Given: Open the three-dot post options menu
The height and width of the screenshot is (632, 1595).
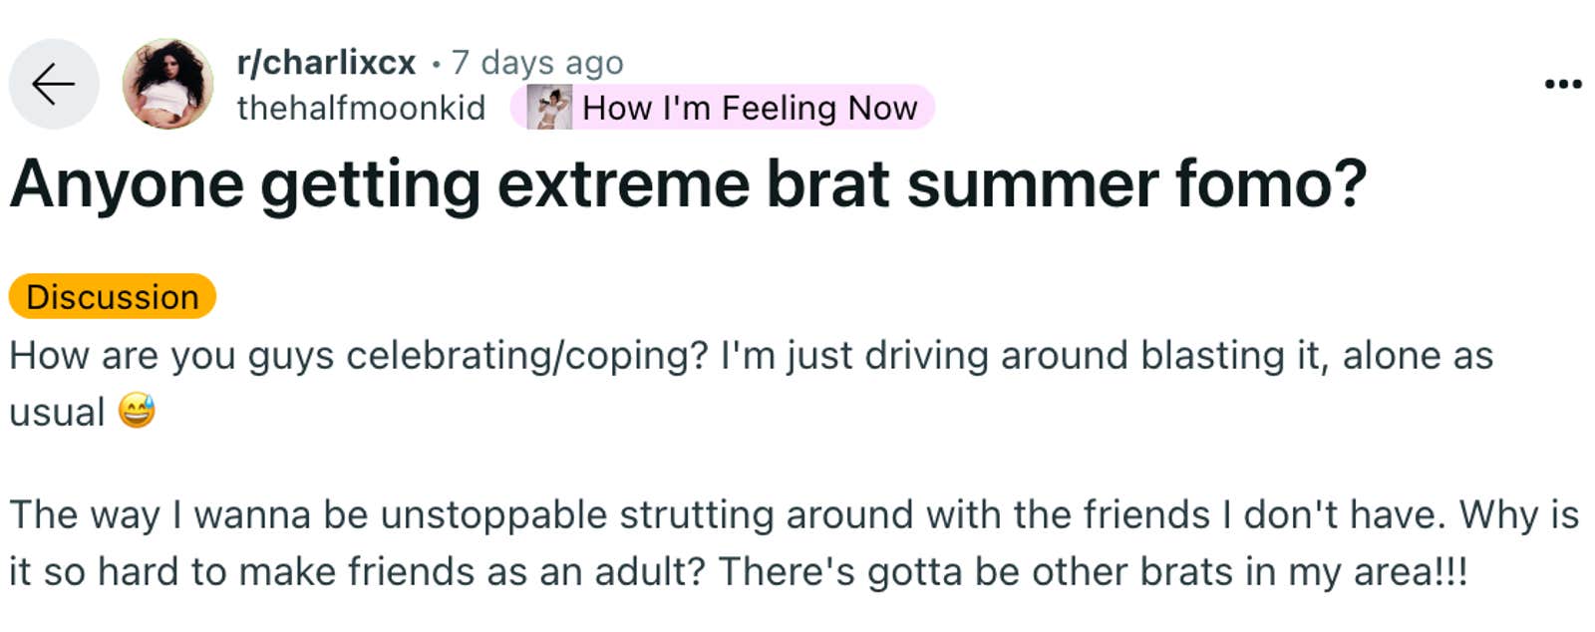Looking at the screenshot, I should coord(1562,84).
